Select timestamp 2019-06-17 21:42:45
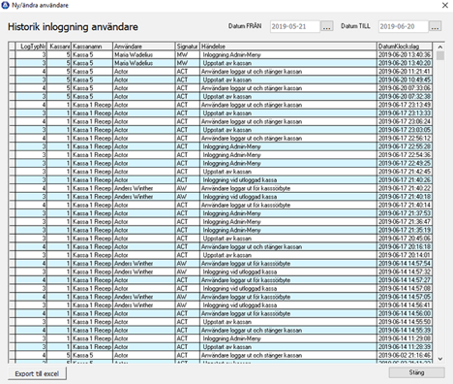The image size is (453, 384). click(x=405, y=172)
